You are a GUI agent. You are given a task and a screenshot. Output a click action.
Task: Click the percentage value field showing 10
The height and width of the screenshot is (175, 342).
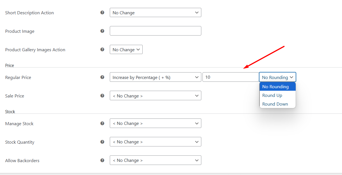[231, 77]
